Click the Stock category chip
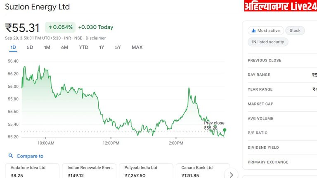317x178 pixels. [295, 30]
